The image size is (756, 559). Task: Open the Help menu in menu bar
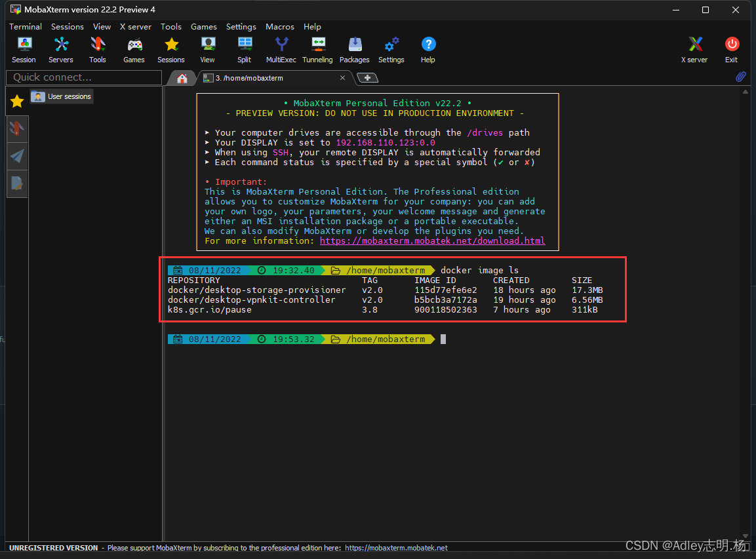(312, 27)
